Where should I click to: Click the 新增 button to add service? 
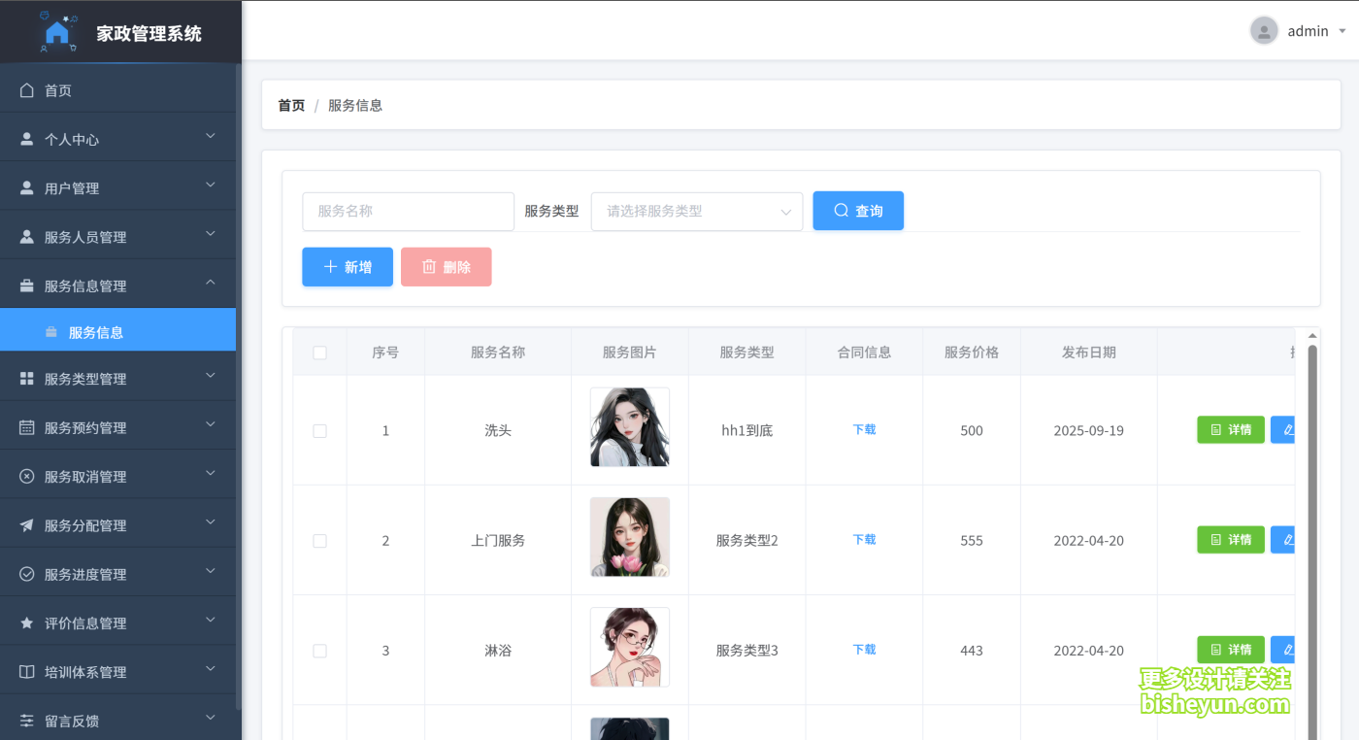pyautogui.click(x=347, y=266)
